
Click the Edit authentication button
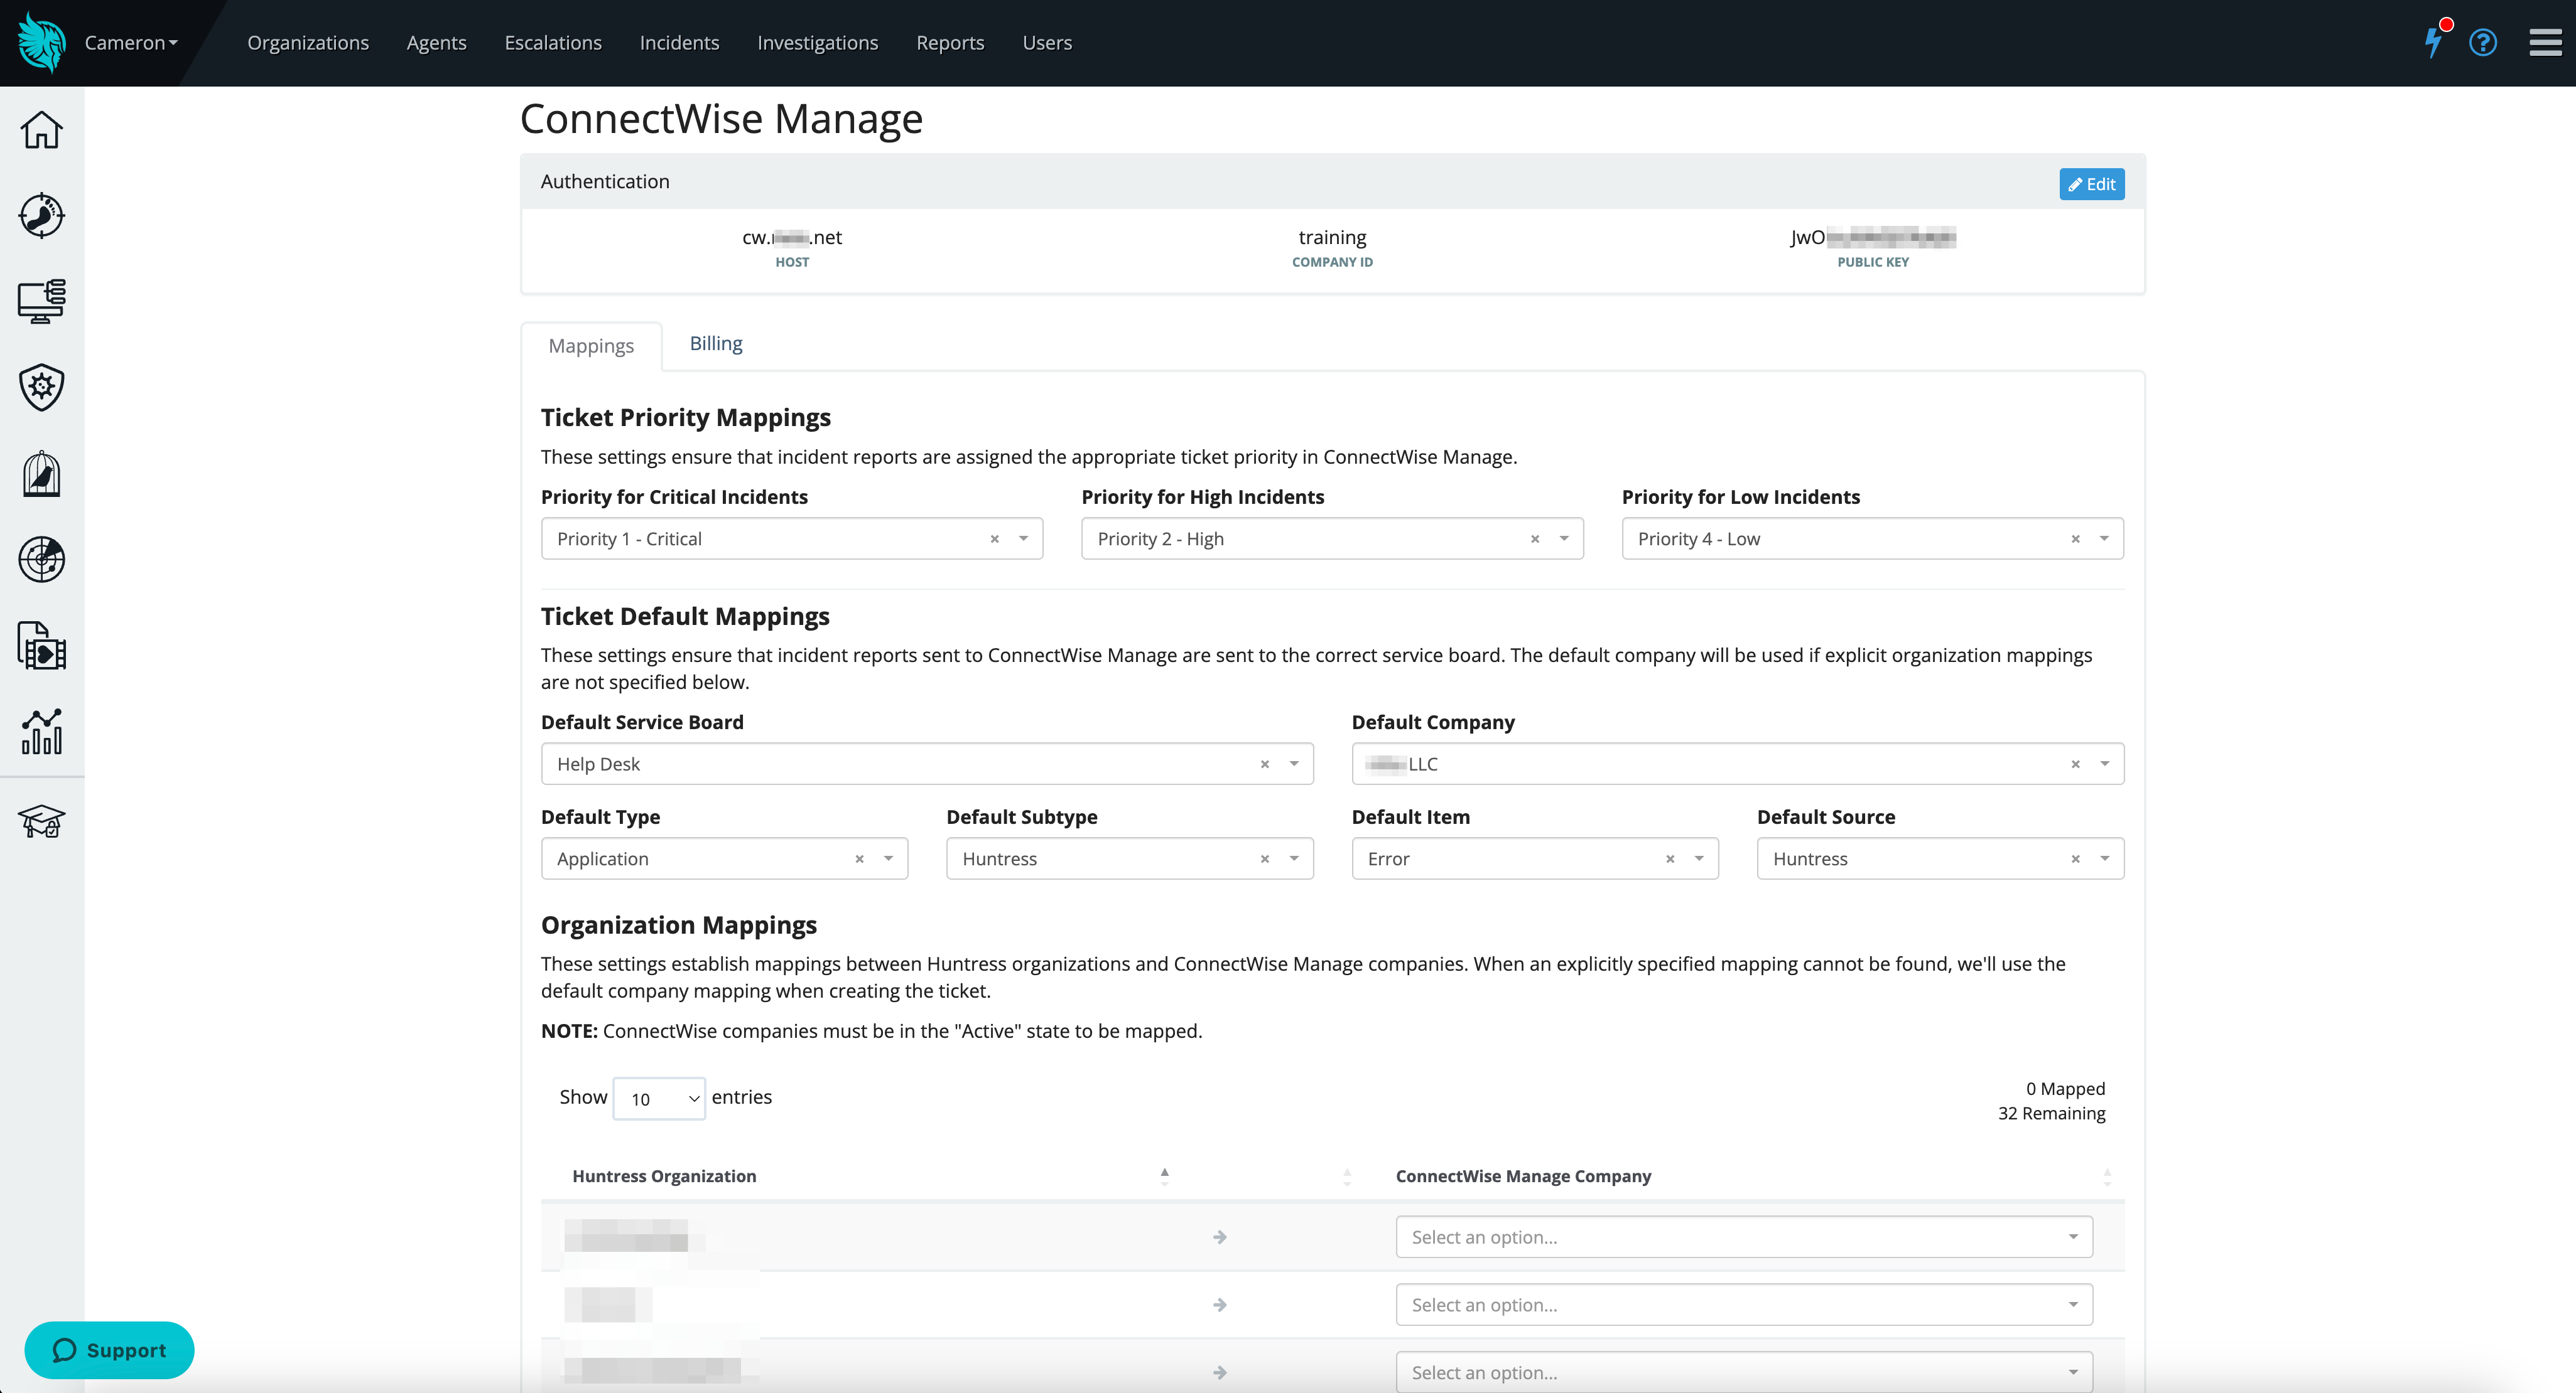coord(2092,184)
